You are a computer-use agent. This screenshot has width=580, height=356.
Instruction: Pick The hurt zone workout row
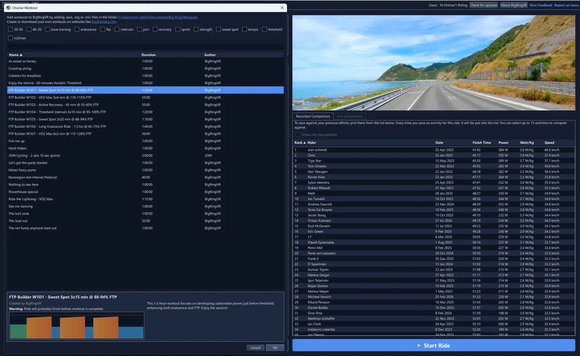click(x=145, y=214)
